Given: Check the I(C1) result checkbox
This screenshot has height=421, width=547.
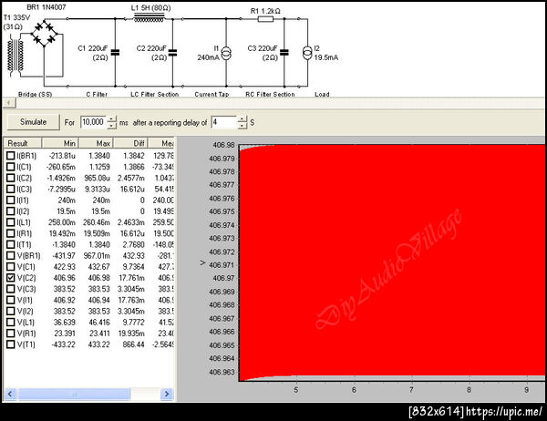Looking at the screenshot, I should click(11, 167).
